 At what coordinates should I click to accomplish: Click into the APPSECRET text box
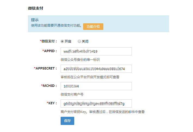[96, 69]
